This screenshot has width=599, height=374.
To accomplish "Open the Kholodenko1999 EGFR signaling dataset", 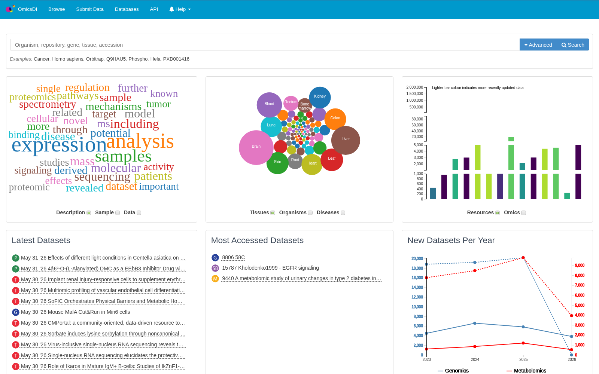I will (x=270, y=268).
